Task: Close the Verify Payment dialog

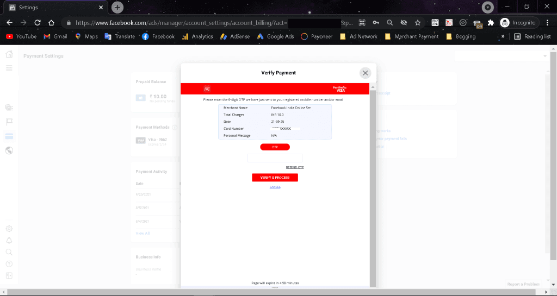Action: 365,73
